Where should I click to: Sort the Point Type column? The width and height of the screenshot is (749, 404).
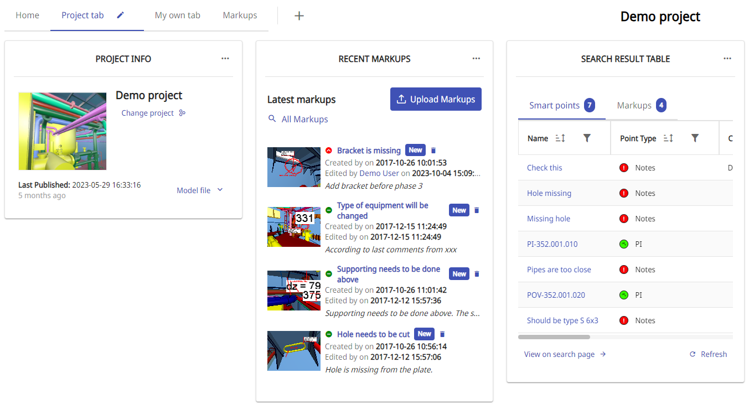(x=668, y=138)
